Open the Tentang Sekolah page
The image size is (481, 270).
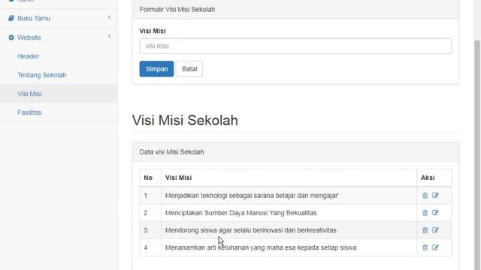pyautogui.click(x=42, y=75)
